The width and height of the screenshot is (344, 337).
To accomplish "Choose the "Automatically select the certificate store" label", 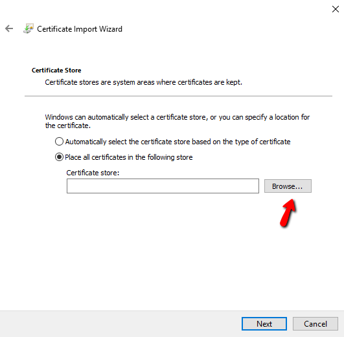I will tap(178, 142).
